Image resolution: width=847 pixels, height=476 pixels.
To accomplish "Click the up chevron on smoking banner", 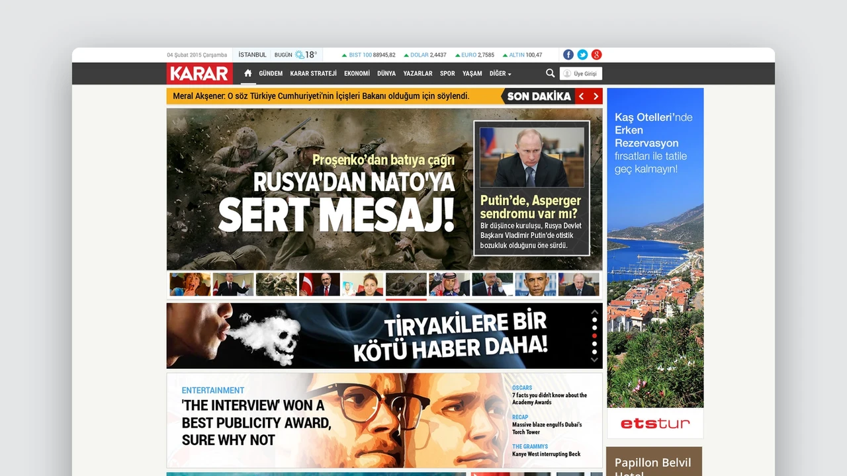I will [x=594, y=311].
